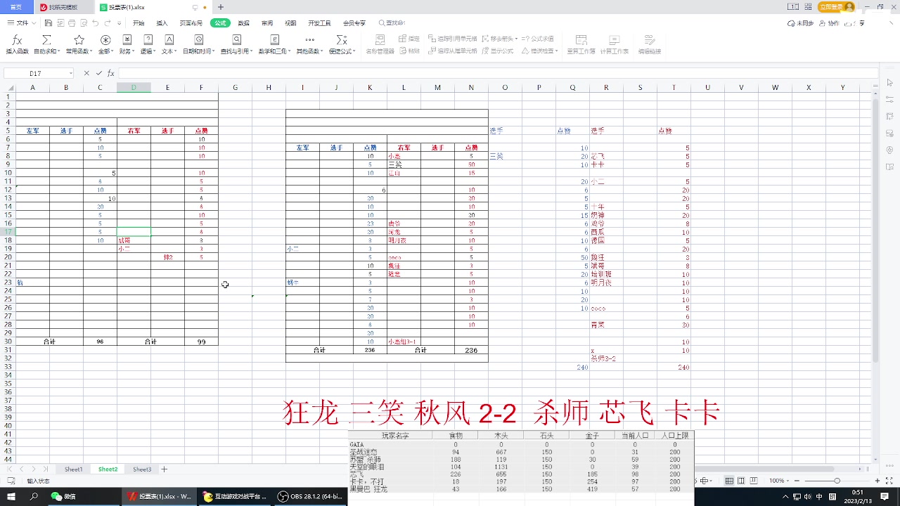Viewport: 900px width, 506px height.
Task: Open the Error Checking (错误检查) dropdown
Action: (556, 50)
